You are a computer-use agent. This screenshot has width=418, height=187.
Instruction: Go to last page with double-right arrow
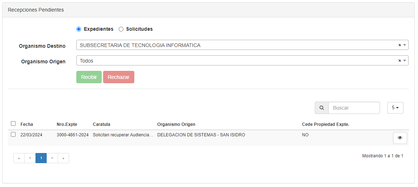[x=63, y=158]
